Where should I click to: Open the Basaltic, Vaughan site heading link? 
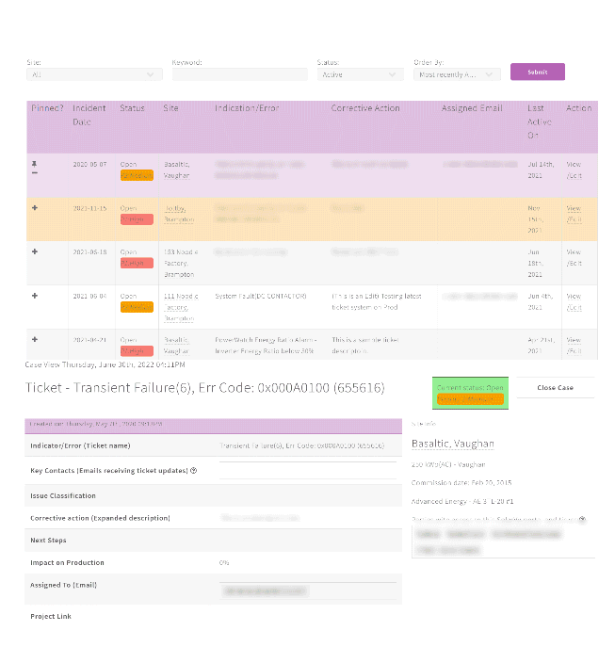452,444
